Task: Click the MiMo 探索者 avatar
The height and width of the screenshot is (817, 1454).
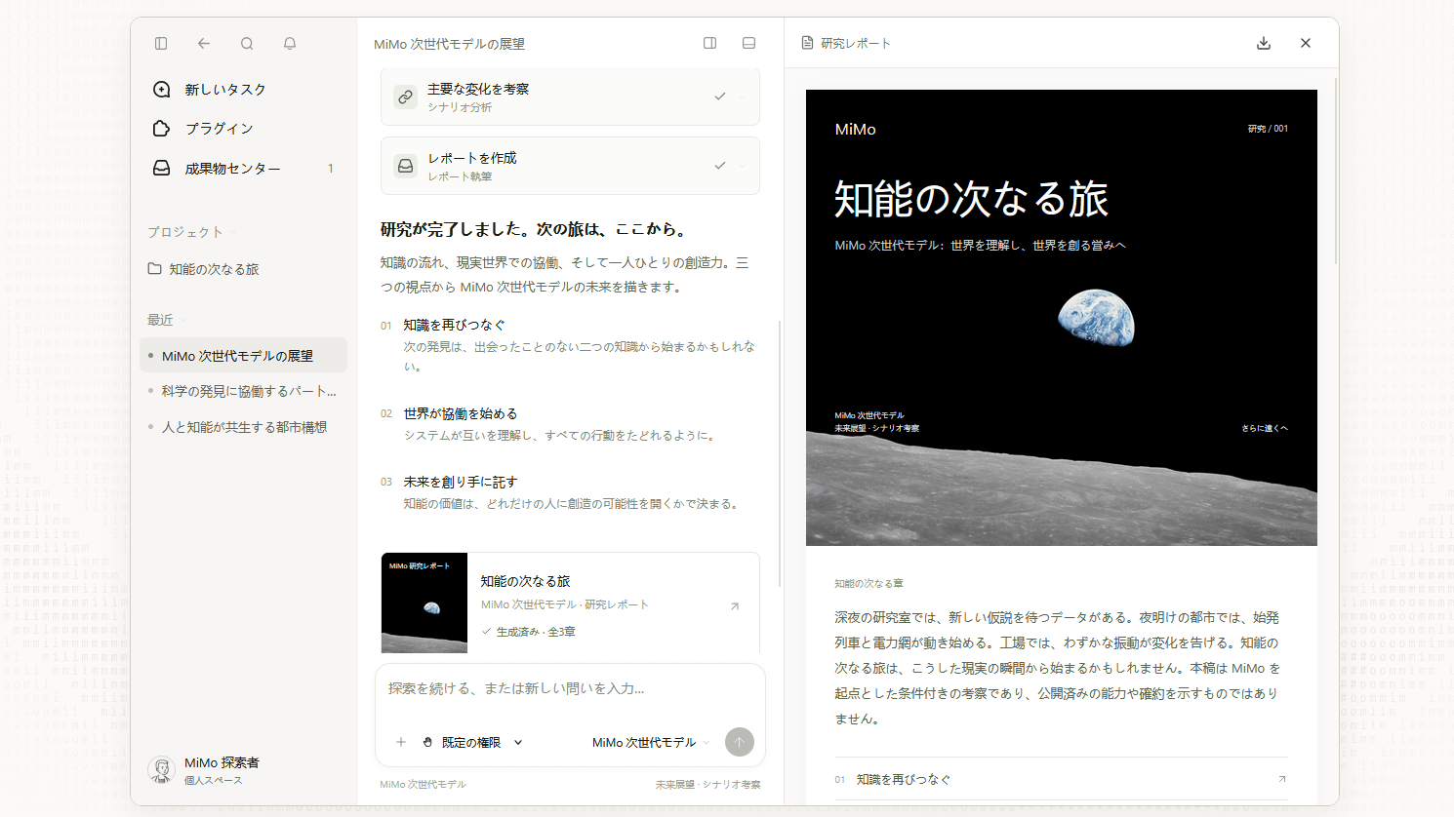Action: tap(161, 769)
